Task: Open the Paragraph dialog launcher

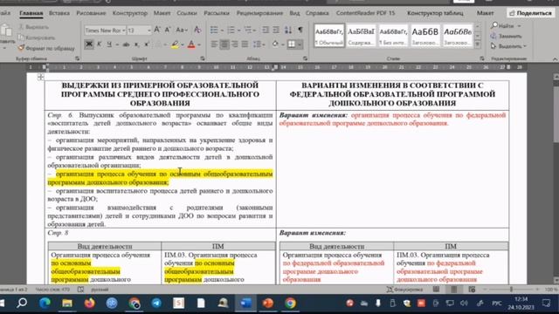Action: [x=305, y=58]
